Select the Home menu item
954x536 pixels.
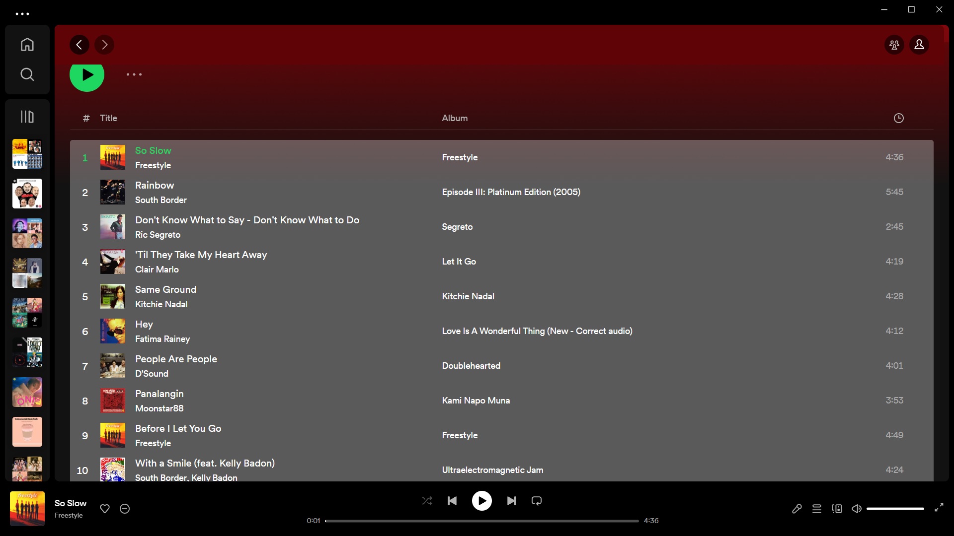point(27,44)
